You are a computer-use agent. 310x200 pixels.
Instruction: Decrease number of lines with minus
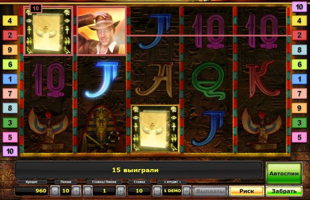(x=55, y=191)
